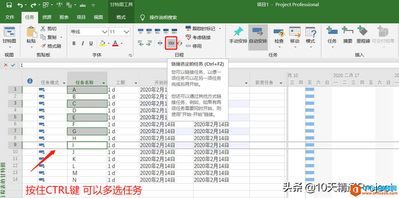
Task: Click the Indent task green right arrow
Action: [149, 44]
